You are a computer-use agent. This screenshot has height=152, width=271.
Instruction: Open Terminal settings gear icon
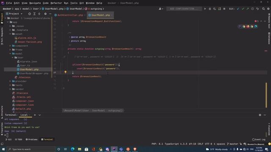[260, 115]
